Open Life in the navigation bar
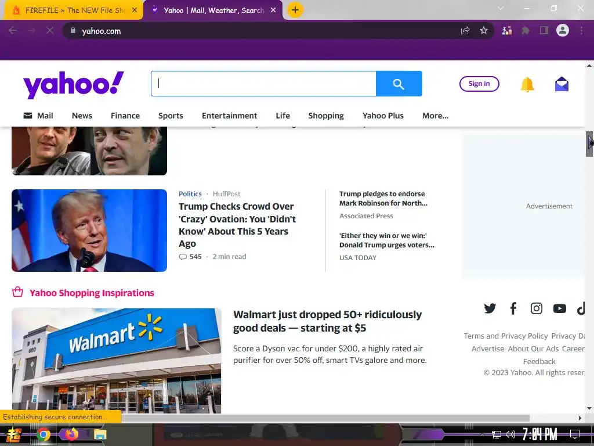The height and width of the screenshot is (446, 594). pos(283,116)
